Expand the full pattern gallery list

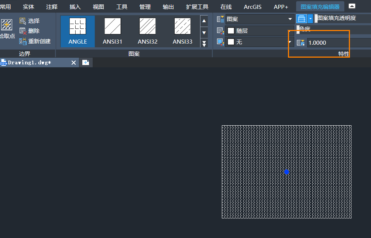[204, 43]
